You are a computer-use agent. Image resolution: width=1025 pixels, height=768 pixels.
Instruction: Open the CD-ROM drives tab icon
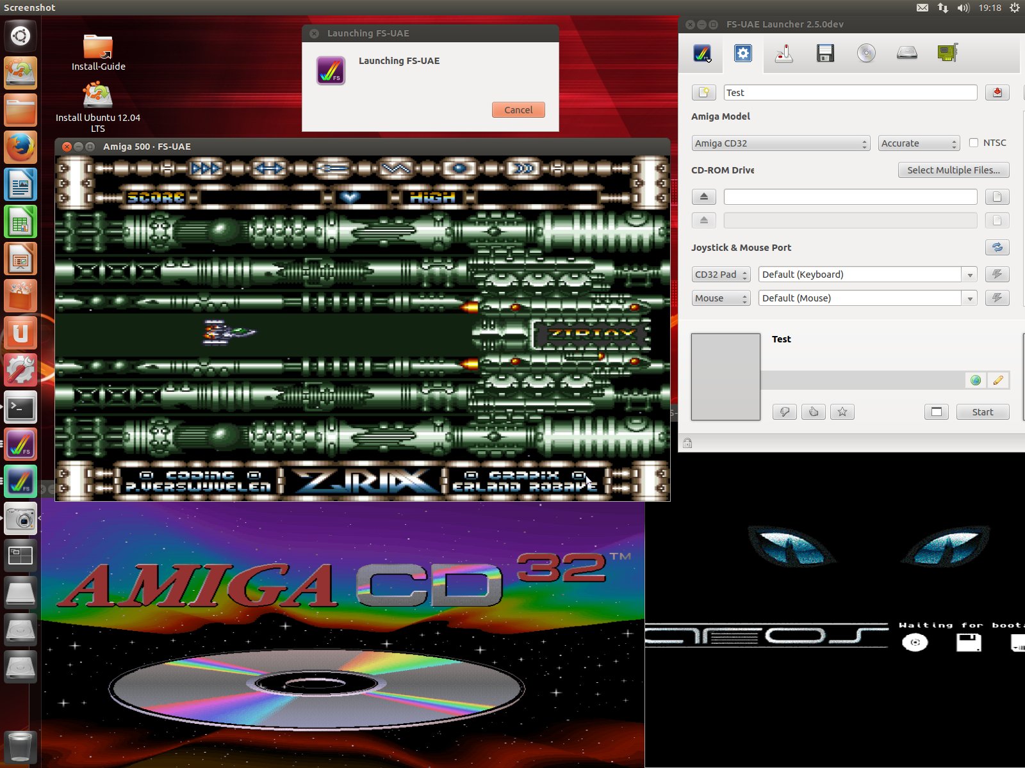pyautogui.click(x=866, y=54)
